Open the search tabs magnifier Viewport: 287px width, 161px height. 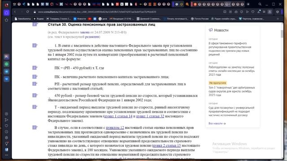(260, 4)
